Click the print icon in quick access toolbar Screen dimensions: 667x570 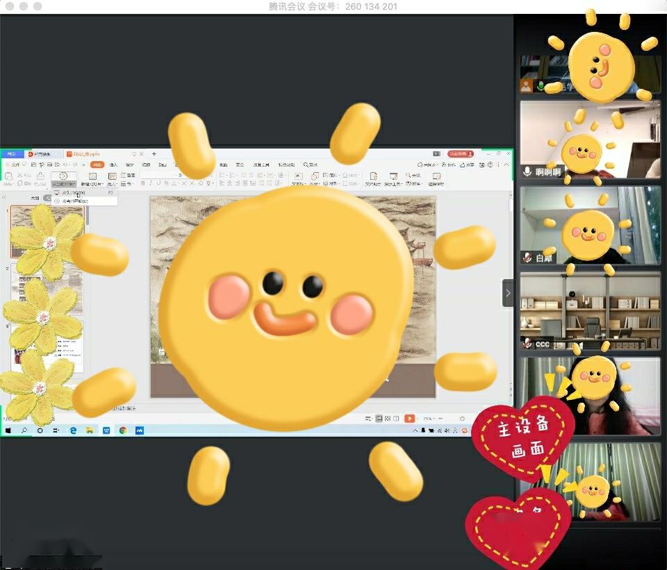[49, 165]
